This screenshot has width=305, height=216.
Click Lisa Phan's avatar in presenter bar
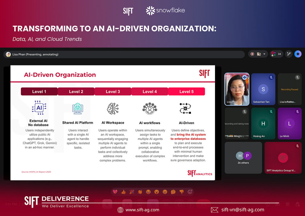[8, 54]
